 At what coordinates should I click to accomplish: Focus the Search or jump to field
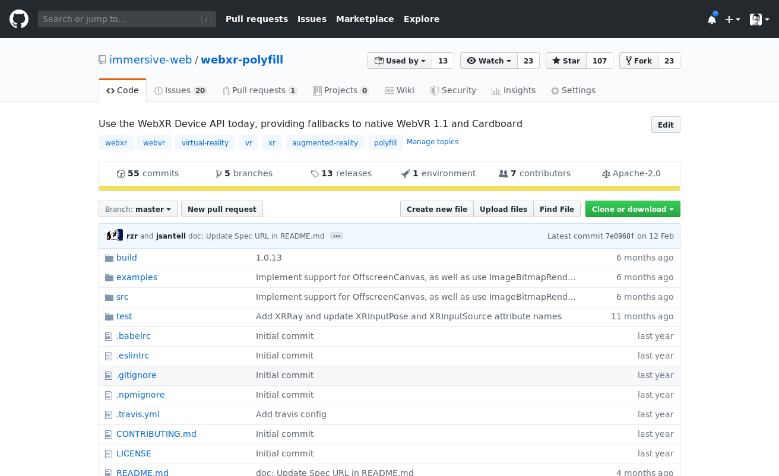point(119,19)
